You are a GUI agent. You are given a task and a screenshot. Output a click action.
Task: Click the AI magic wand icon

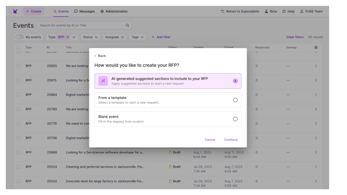[x=103, y=81]
